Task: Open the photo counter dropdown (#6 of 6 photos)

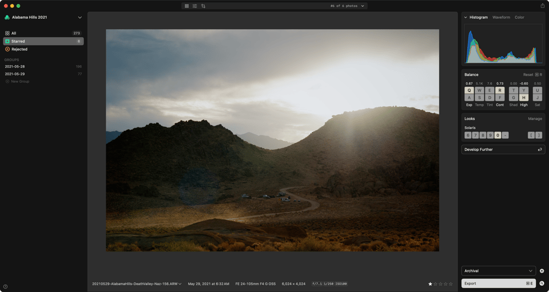Action: tap(347, 6)
